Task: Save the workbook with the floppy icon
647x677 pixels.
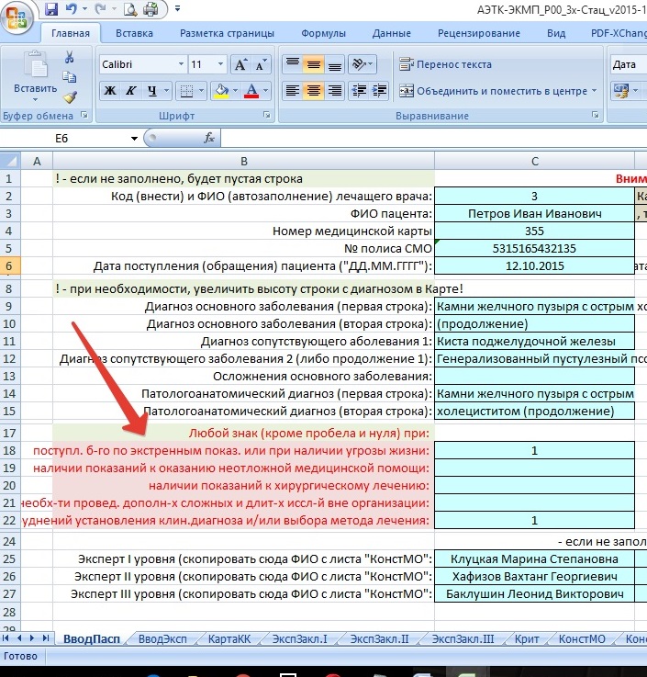Action: coord(51,9)
